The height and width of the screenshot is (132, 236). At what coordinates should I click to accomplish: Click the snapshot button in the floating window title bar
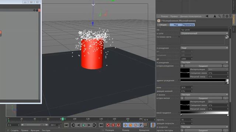coord(31,2)
